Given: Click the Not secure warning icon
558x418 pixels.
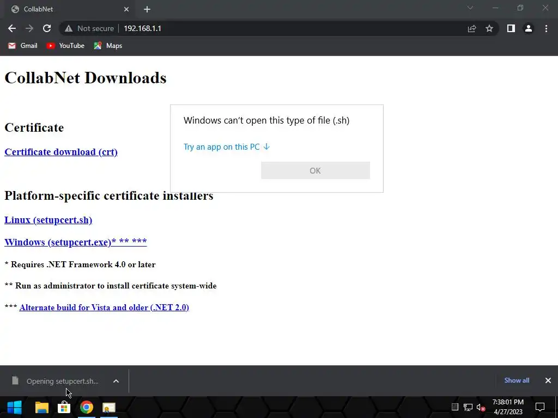Looking at the screenshot, I should (x=69, y=28).
